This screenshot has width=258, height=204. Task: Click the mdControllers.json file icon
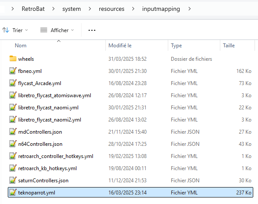coord(13,132)
